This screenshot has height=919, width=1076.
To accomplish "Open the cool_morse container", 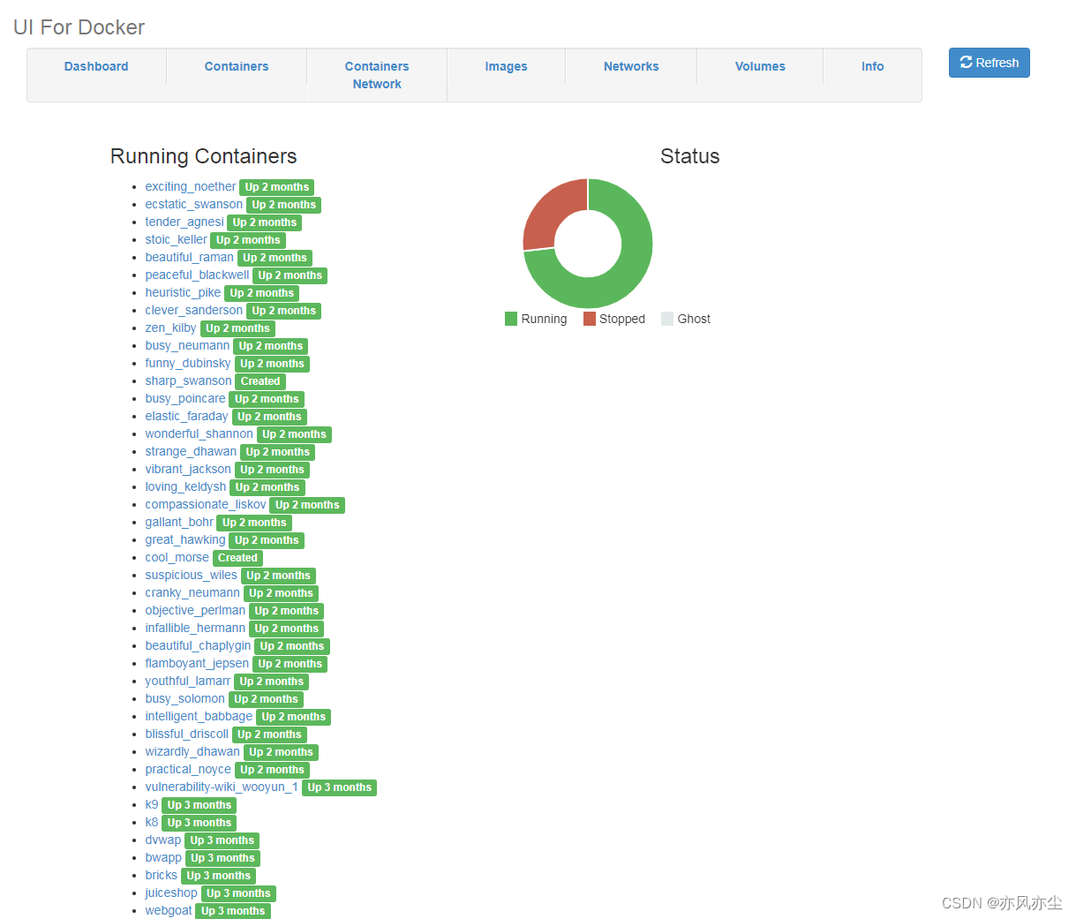I will (177, 557).
